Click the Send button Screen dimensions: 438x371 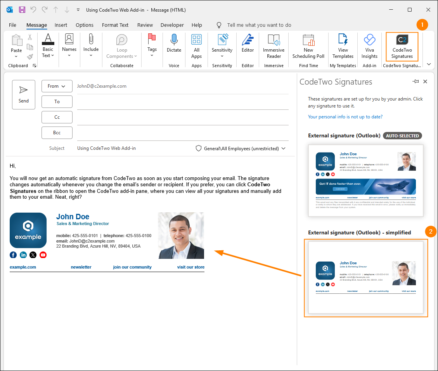(x=24, y=94)
